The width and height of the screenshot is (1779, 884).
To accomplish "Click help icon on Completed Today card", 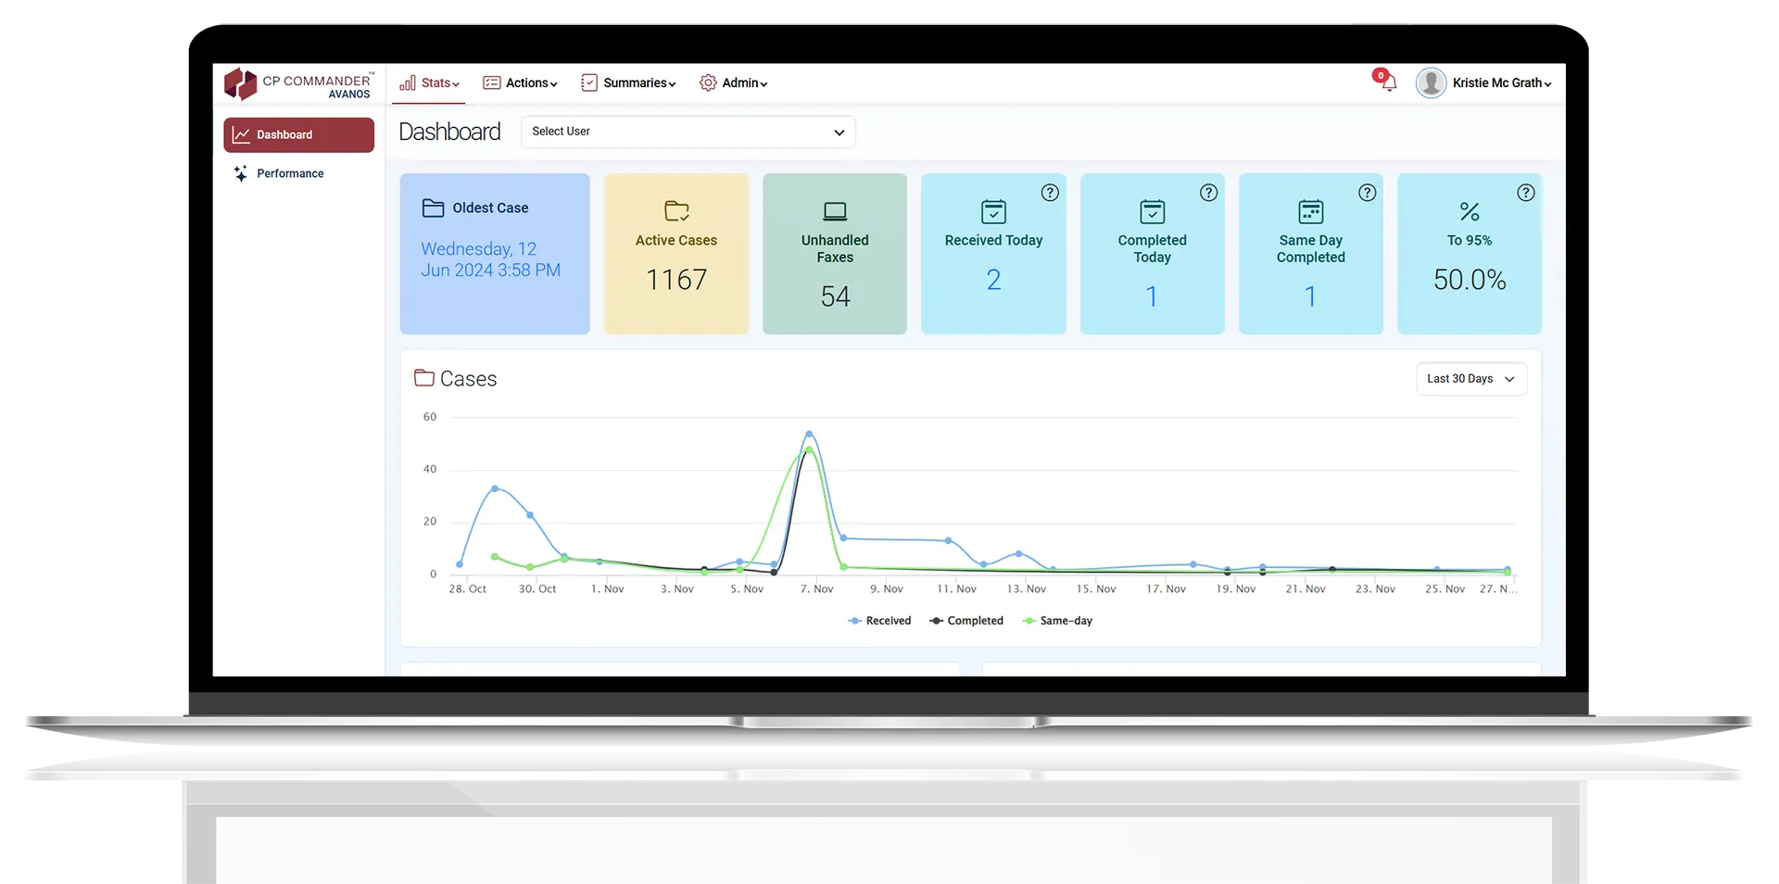I will [x=1208, y=193].
